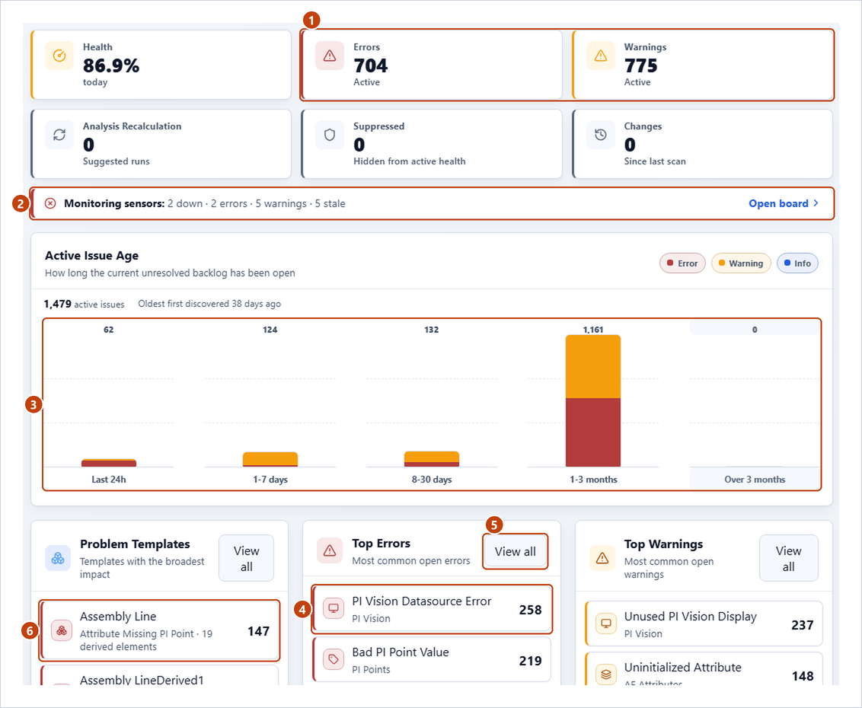
Task: Click the 258 count for Datasource Error
Action: (531, 610)
